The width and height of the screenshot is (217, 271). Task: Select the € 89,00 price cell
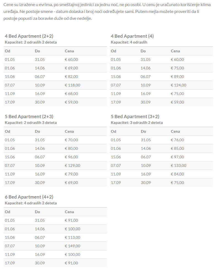click(x=177, y=77)
